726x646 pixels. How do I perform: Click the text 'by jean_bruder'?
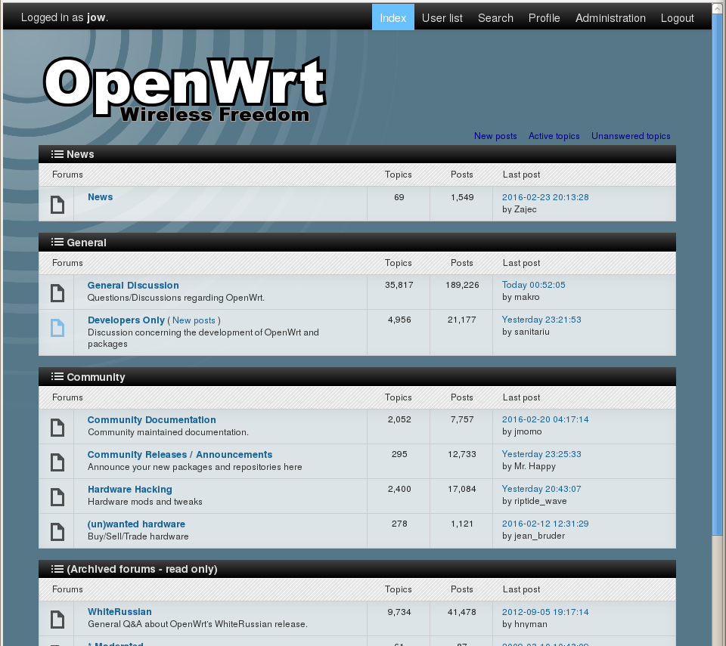[533, 536]
